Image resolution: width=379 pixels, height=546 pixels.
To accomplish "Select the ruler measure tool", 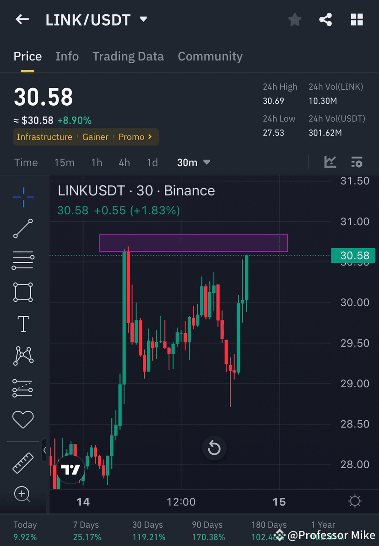I will click(x=23, y=463).
